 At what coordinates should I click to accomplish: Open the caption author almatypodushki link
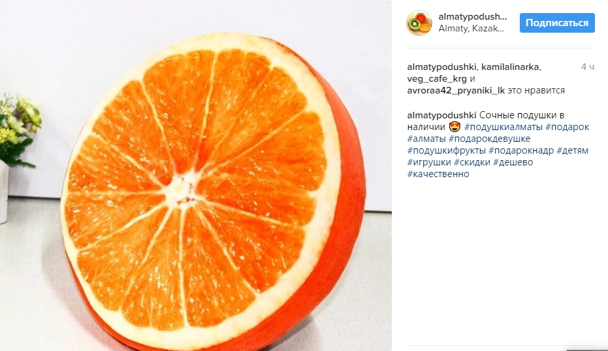pyautogui.click(x=441, y=115)
